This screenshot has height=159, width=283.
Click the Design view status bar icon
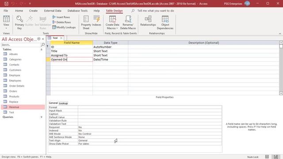pyautogui.click(x=275, y=157)
